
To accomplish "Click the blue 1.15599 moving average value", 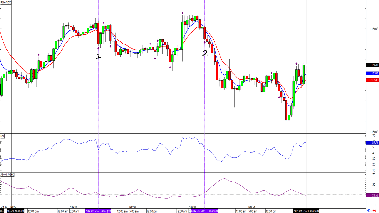I will coord(372,73).
